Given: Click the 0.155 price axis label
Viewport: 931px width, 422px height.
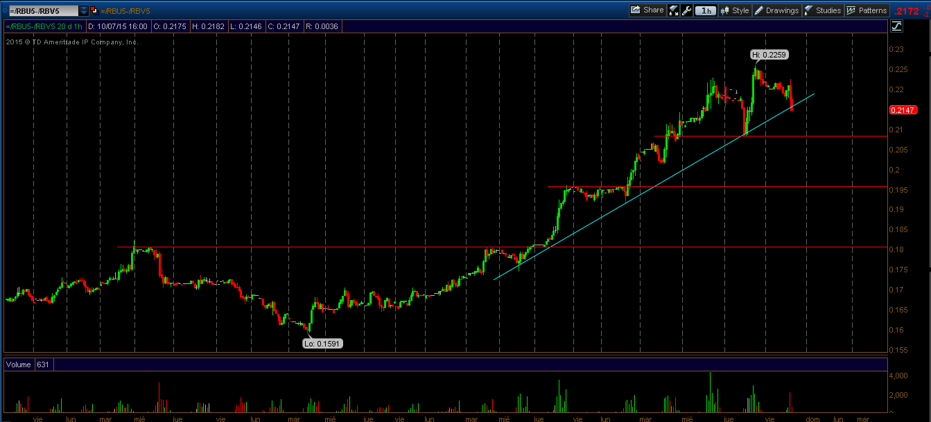Looking at the screenshot, I should (x=899, y=350).
